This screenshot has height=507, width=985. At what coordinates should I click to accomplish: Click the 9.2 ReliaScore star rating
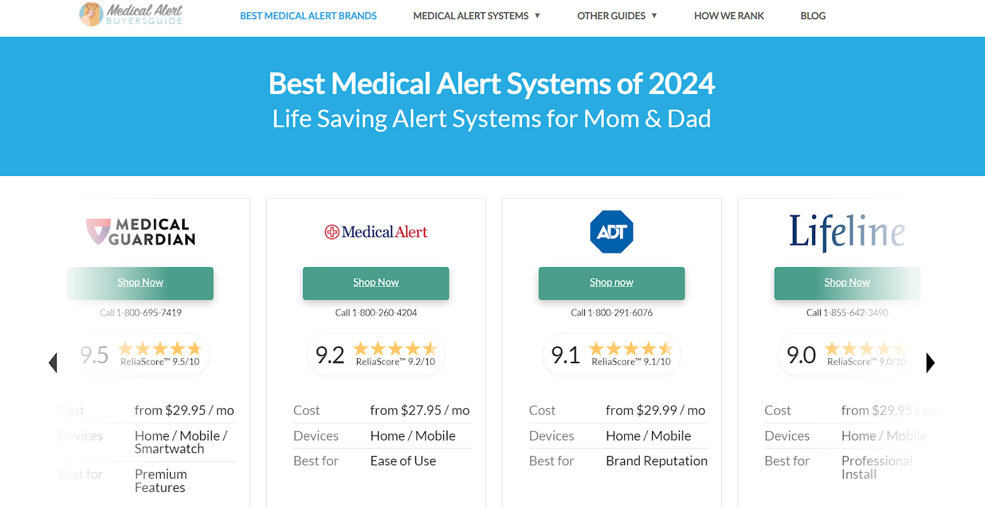376,354
